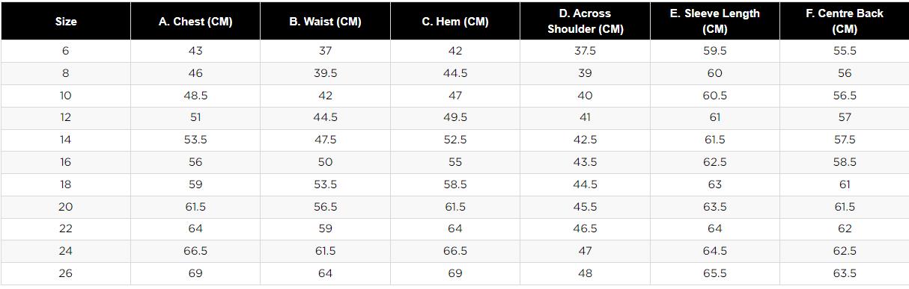Screen dimensions: 909x289
Task: Select centre back value 63.5 for size 26
Action: tap(845, 273)
